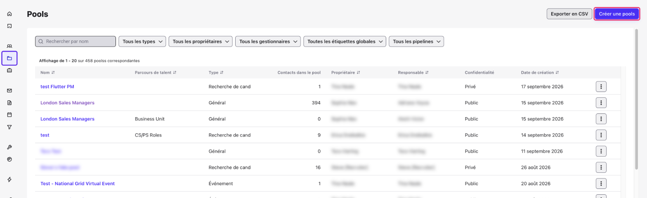This screenshot has width=647, height=198.
Task: Sort by Type column arrows
Action: pyautogui.click(x=222, y=73)
